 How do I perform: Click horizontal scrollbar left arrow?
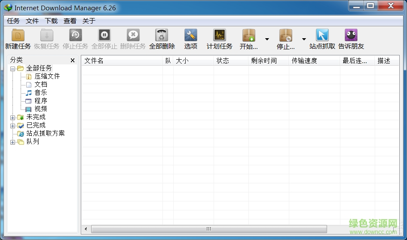86,229
